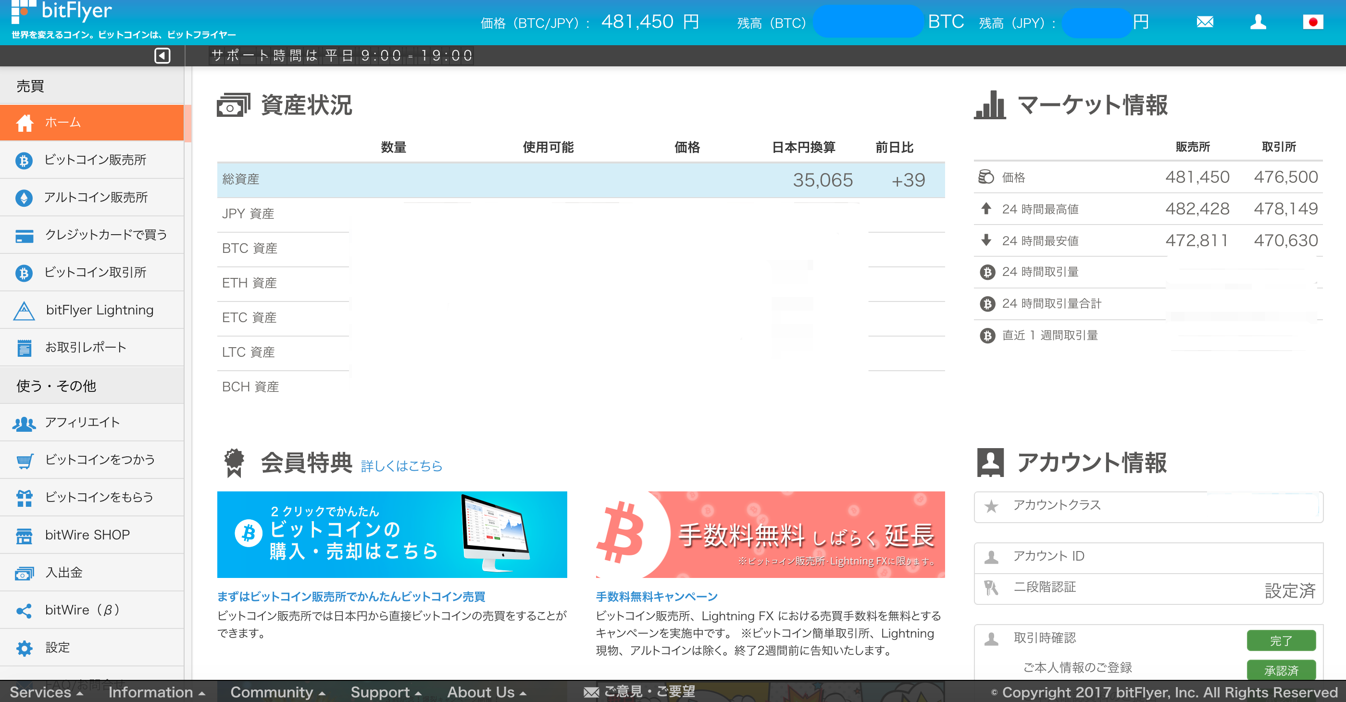This screenshot has height=702, width=1346.
Task: Select the JPY 資産 row
Action: (x=581, y=214)
